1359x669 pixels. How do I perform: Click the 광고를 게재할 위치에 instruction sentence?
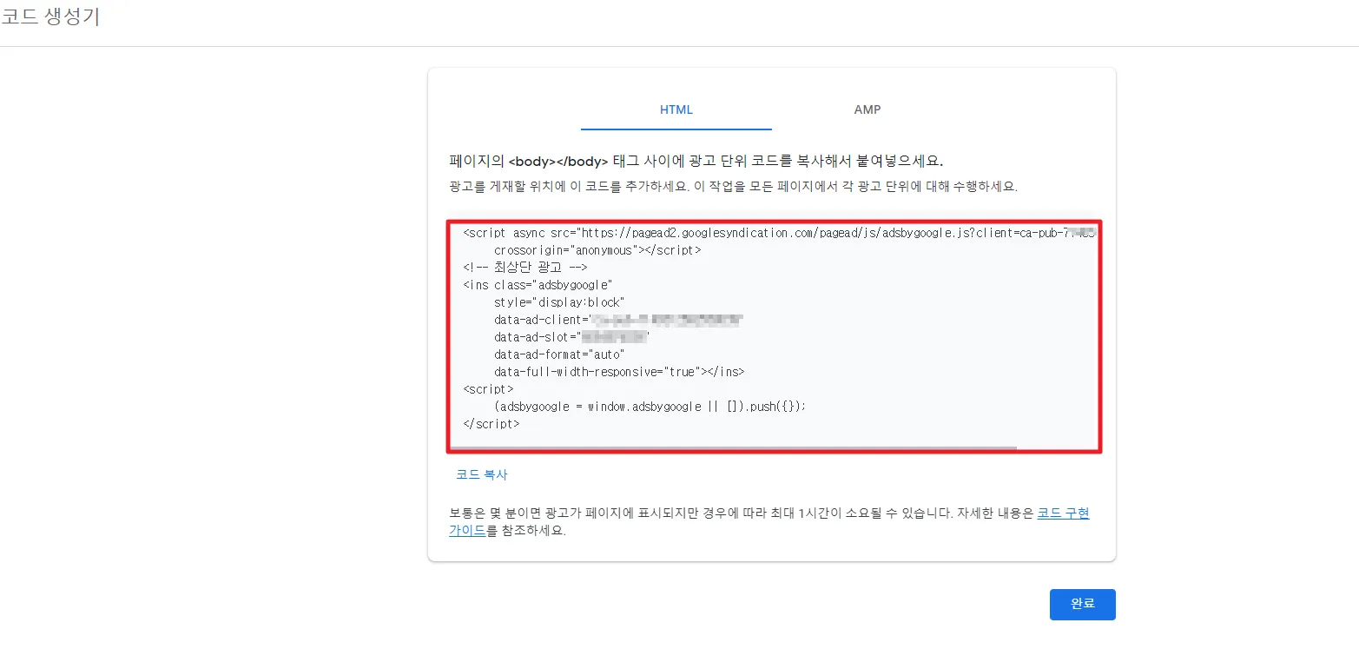(x=733, y=187)
